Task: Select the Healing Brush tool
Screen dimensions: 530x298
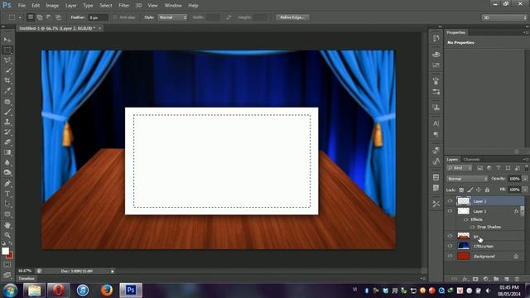Action: coord(7,101)
